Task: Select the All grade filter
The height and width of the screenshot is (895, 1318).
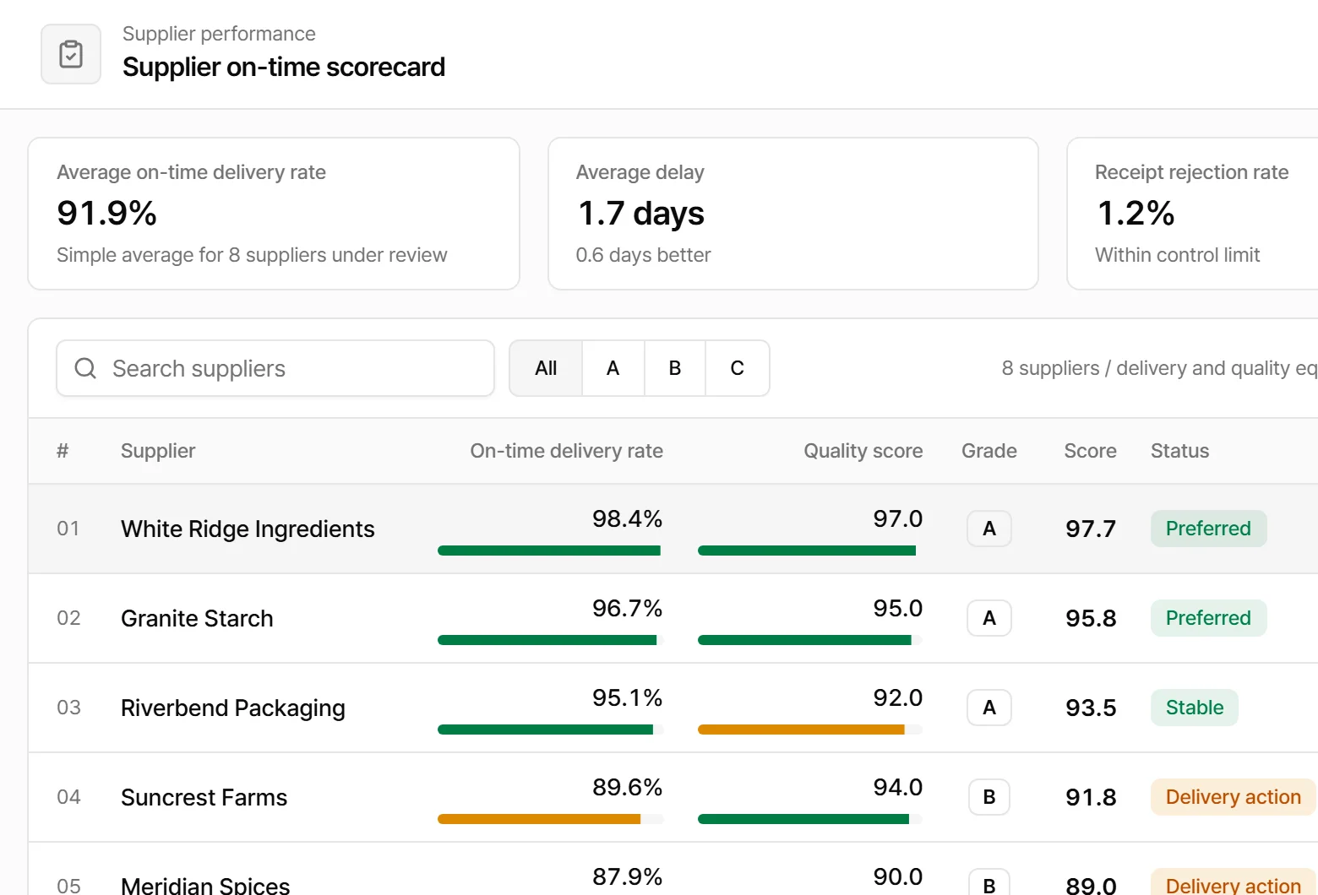Action: (546, 368)
